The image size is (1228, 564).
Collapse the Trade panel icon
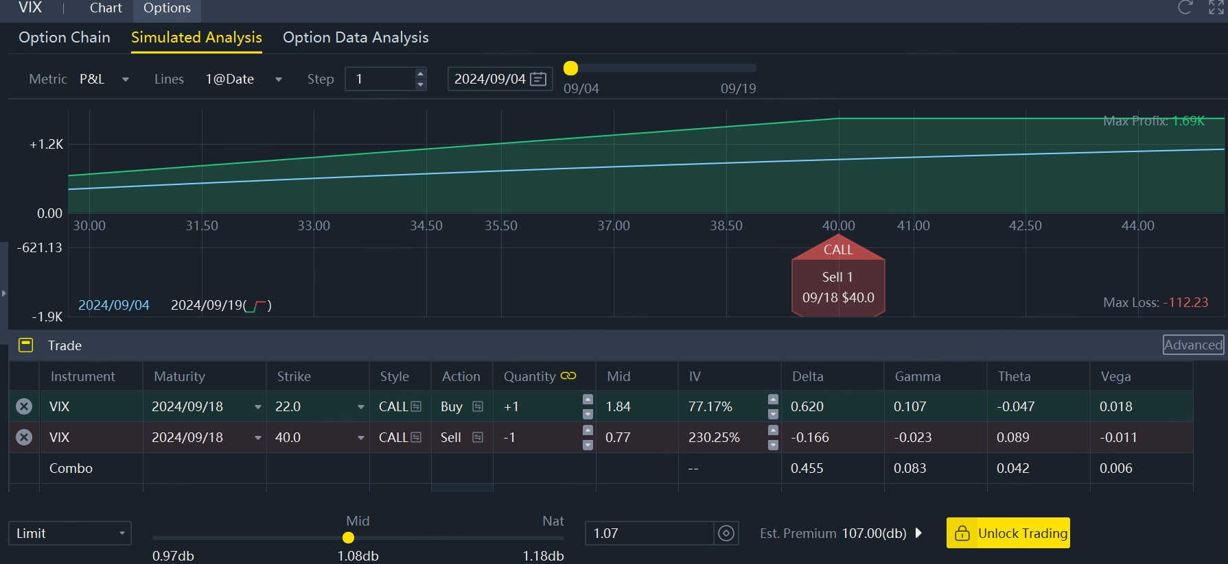tap(25, 345)
